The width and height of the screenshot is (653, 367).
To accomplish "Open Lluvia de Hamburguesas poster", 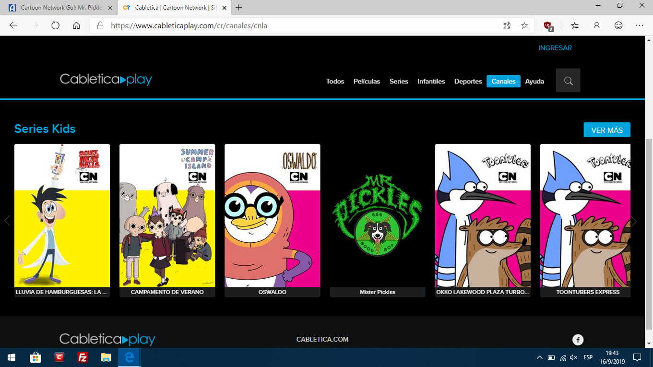I will tap(62, 215).
